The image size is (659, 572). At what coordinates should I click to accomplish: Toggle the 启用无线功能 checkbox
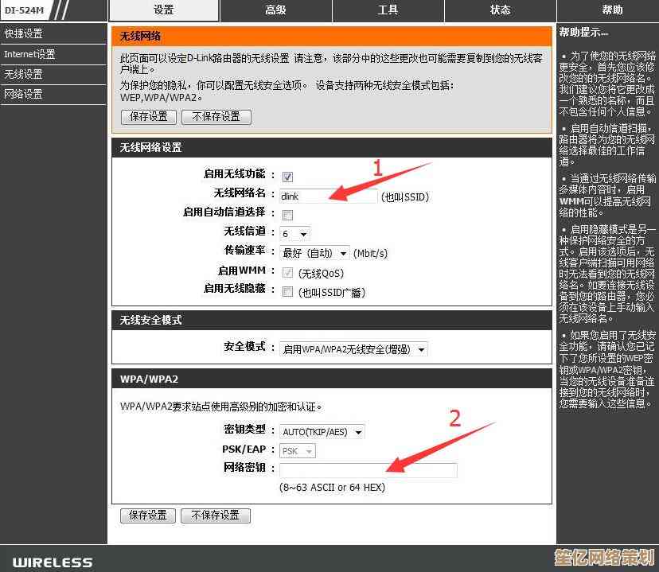coord(288,177)
